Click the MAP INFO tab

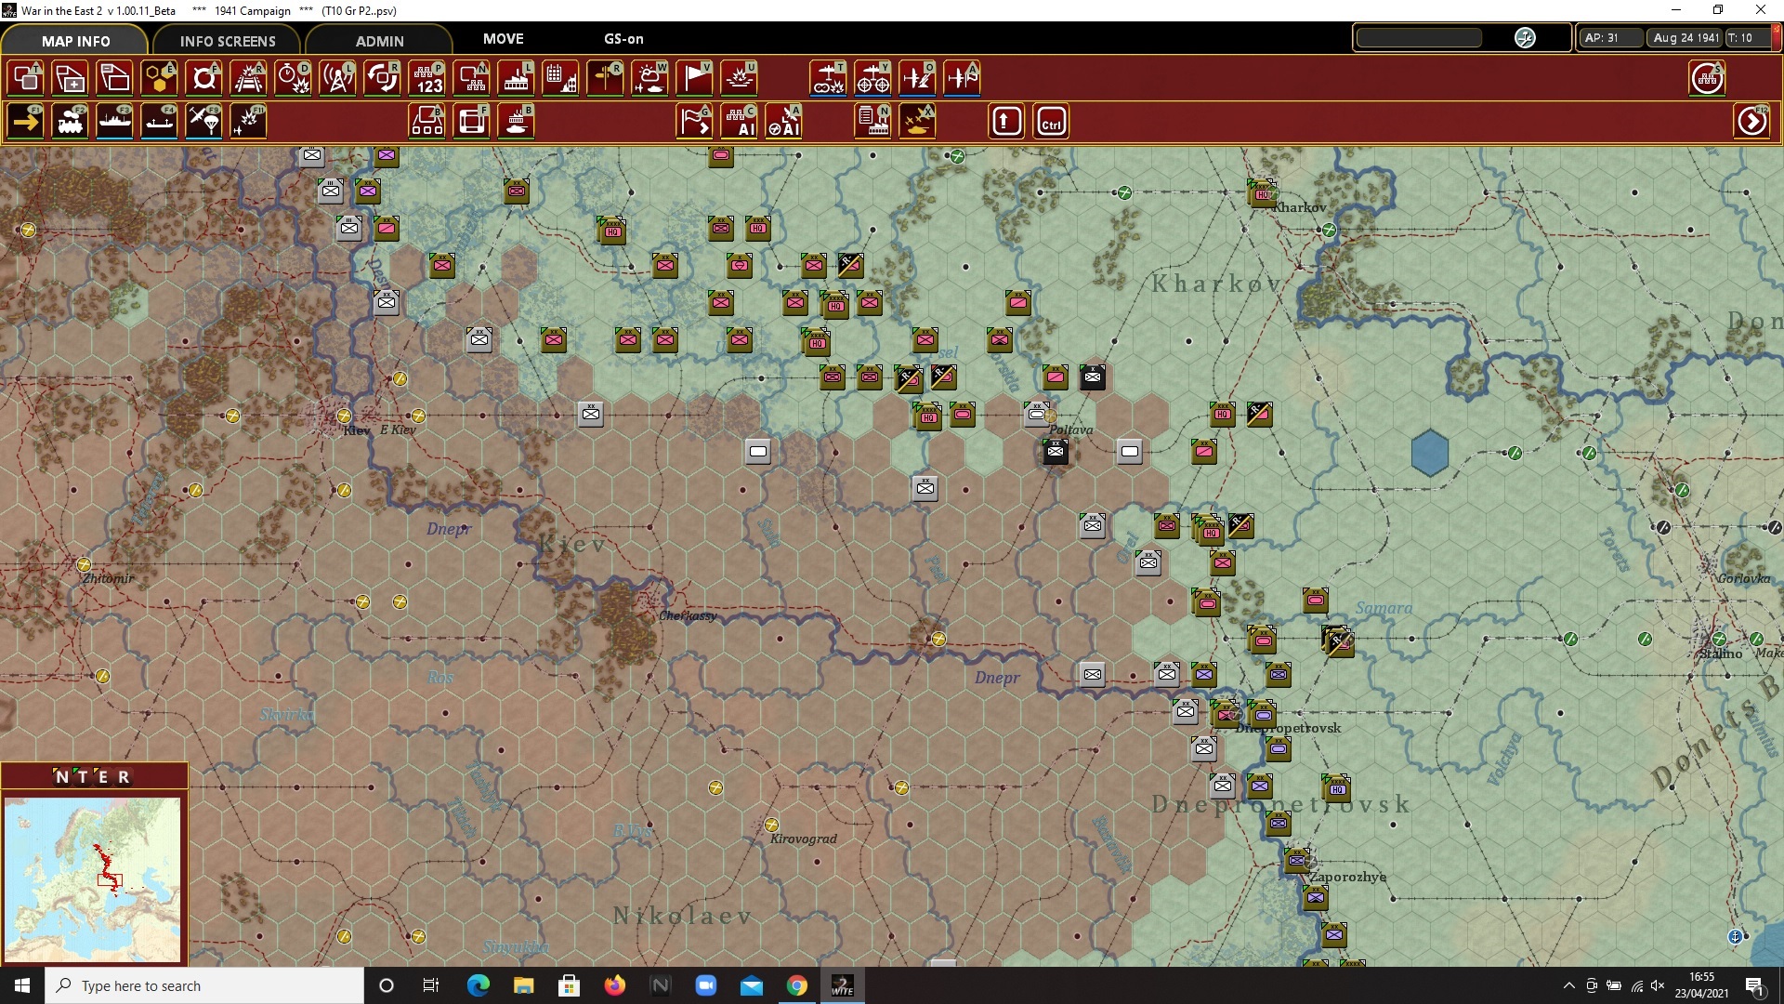pos(75,41)
